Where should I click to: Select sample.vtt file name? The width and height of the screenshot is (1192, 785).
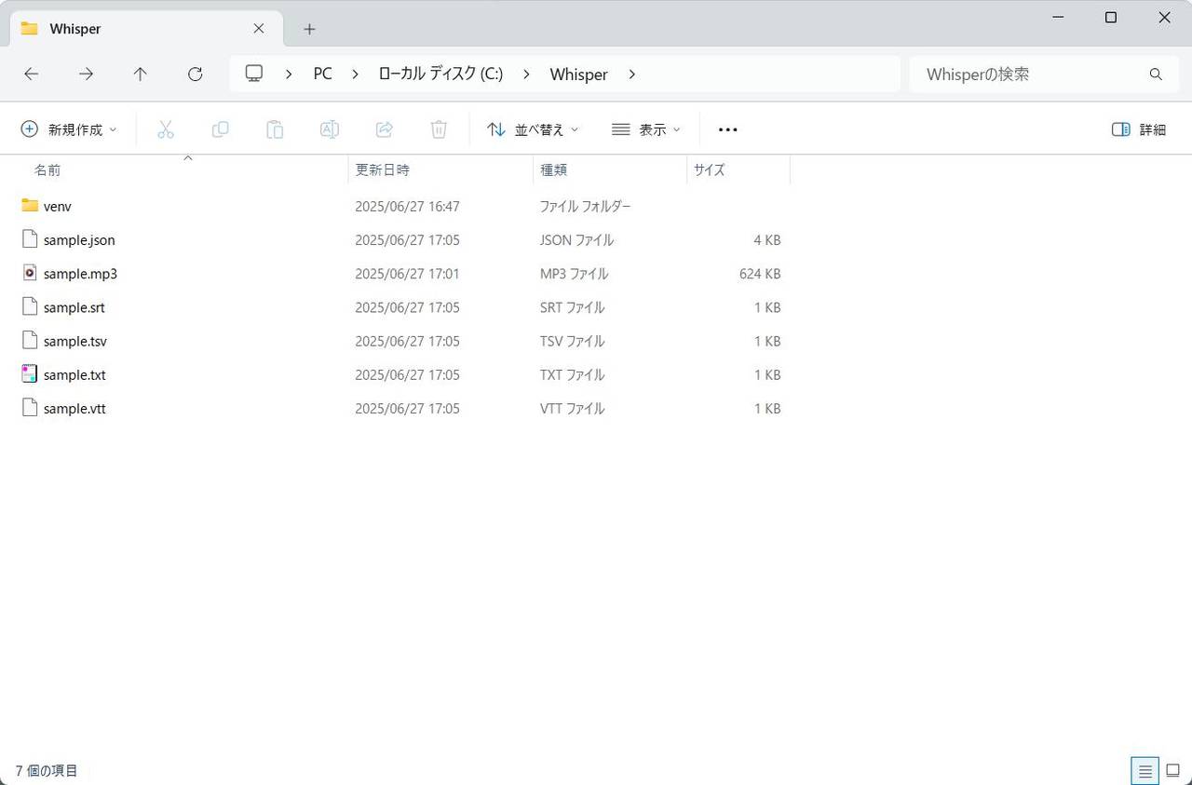[74, 409]
